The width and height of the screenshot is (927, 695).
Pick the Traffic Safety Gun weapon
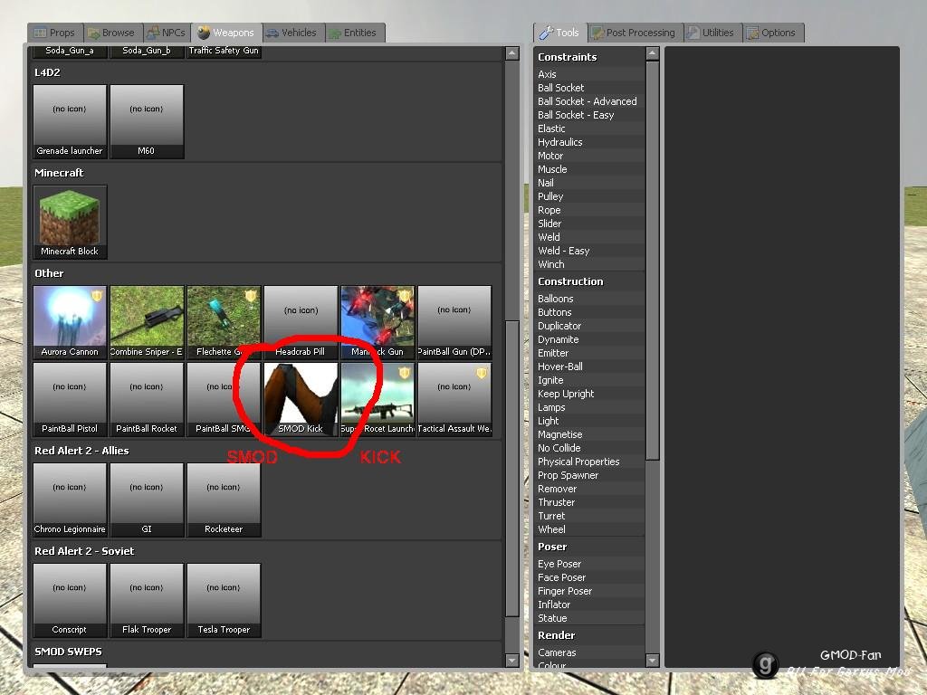point(224,52)
